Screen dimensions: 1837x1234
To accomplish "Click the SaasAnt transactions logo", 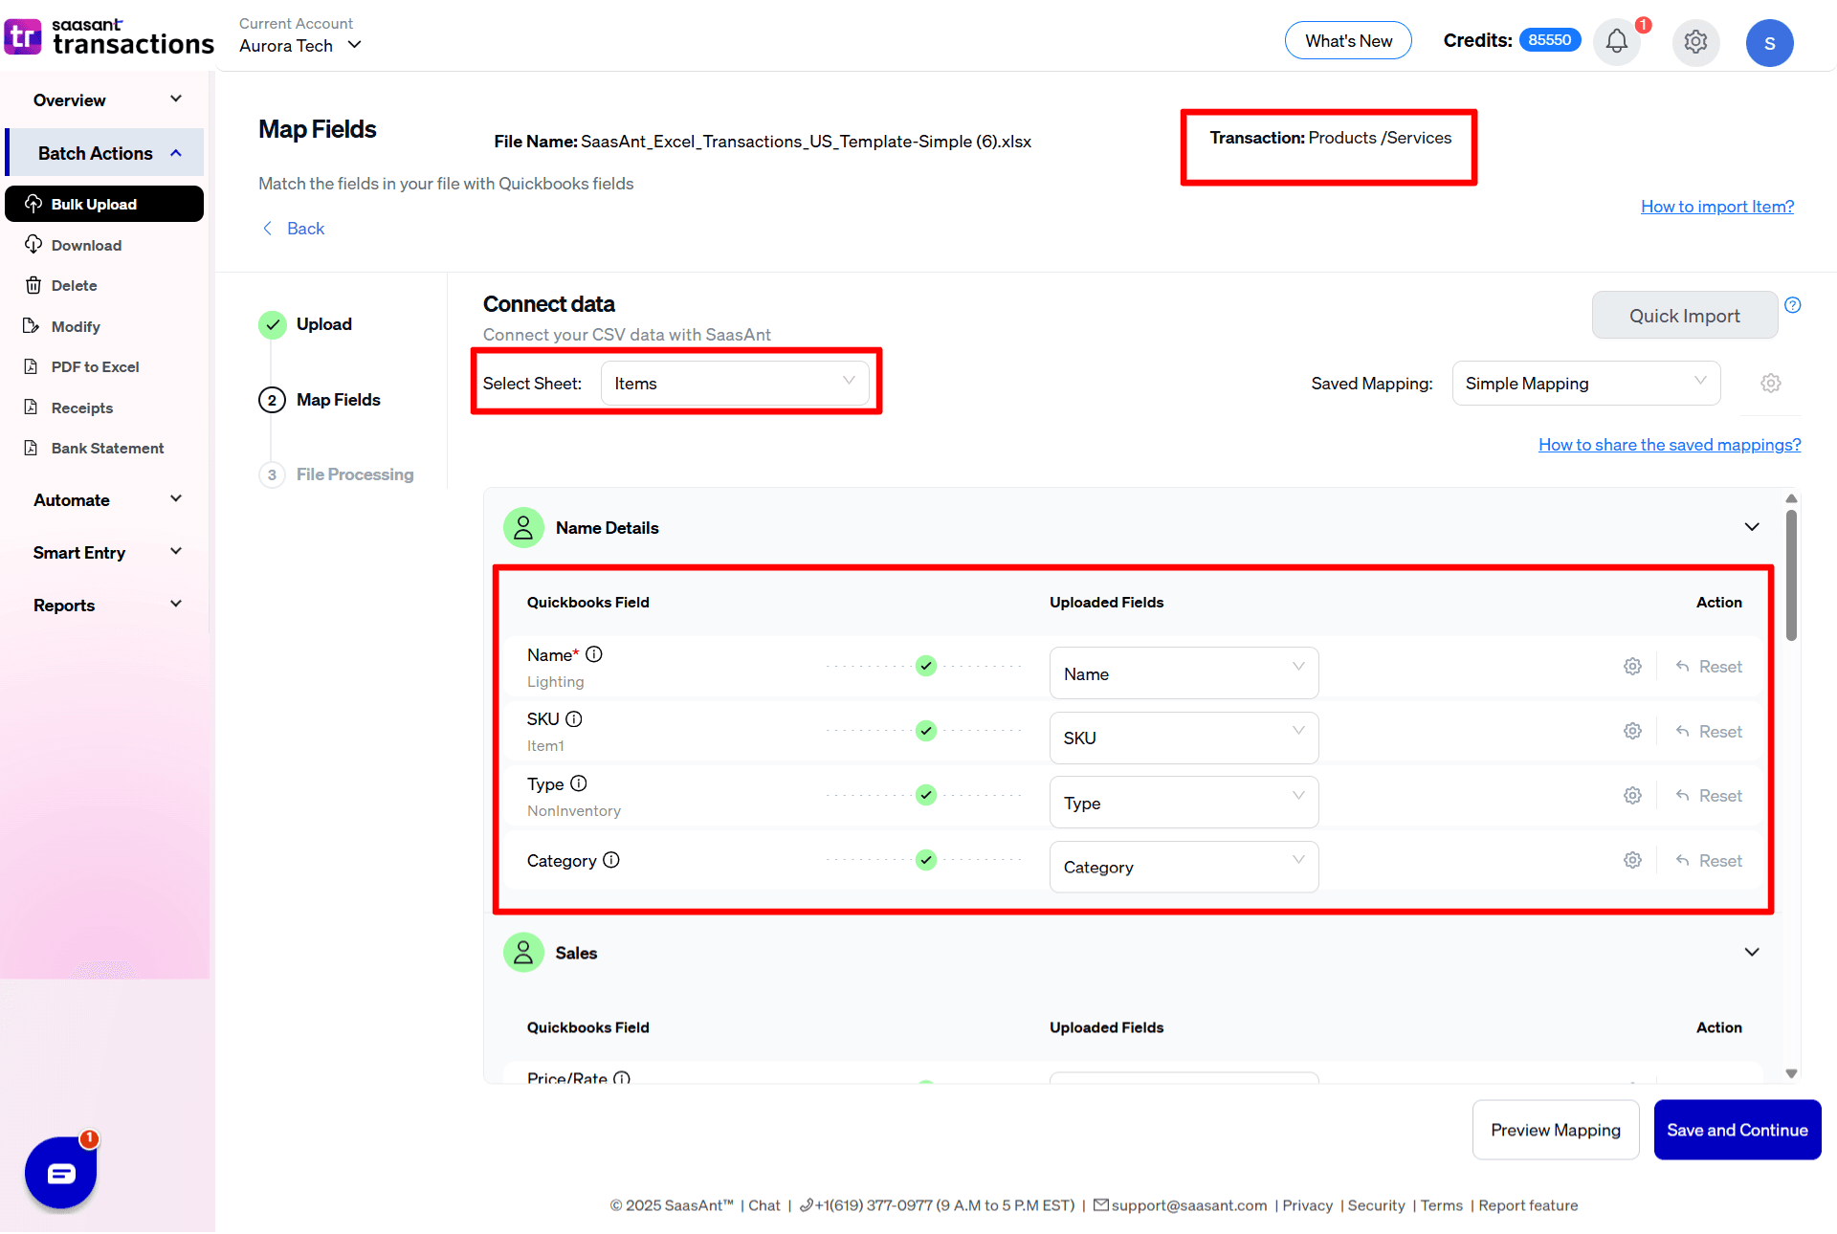I will click(x=108, y=37).
